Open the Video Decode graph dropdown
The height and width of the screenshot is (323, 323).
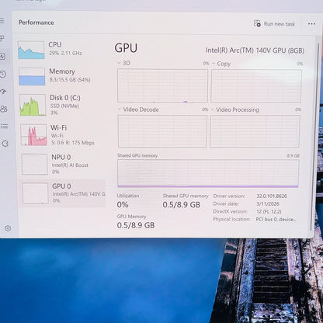pos(138,109)
